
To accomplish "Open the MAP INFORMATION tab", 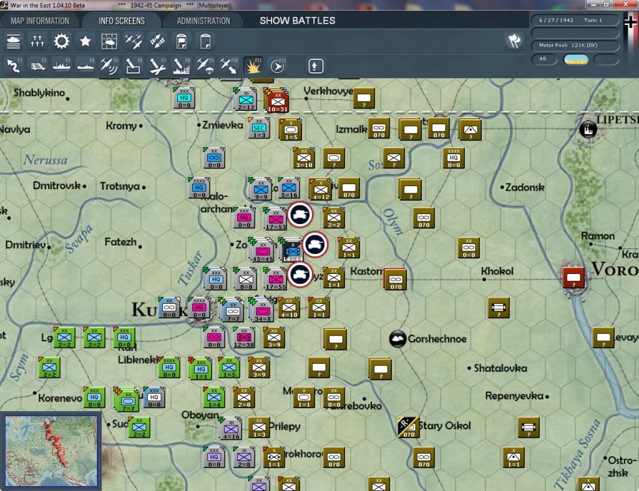I will tap(39, 21).
